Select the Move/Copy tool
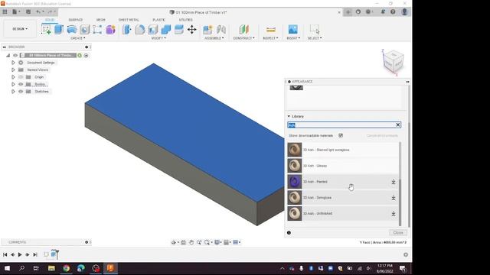Viewport: 490px width, 275px height. 192,30
